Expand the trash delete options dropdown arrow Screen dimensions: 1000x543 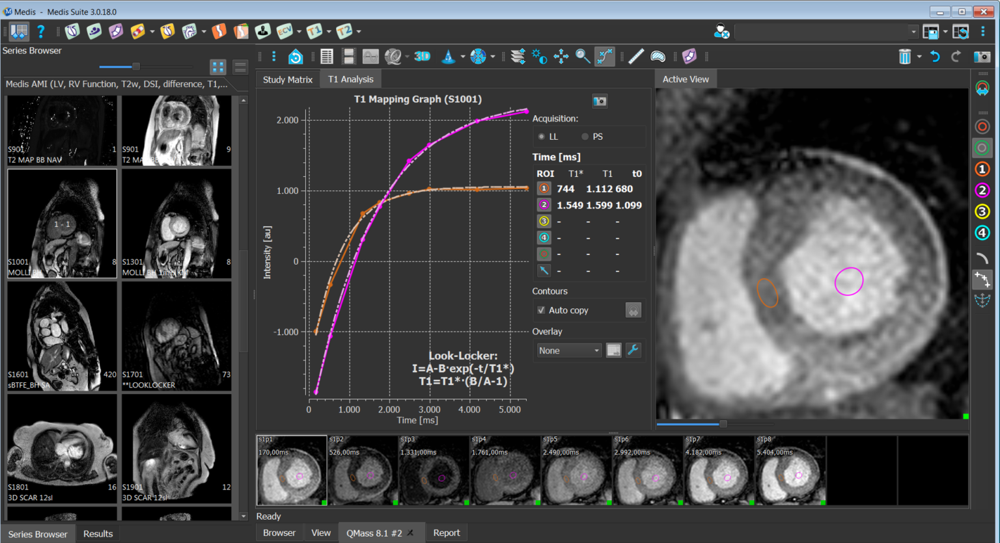click(x=919, y=57)
